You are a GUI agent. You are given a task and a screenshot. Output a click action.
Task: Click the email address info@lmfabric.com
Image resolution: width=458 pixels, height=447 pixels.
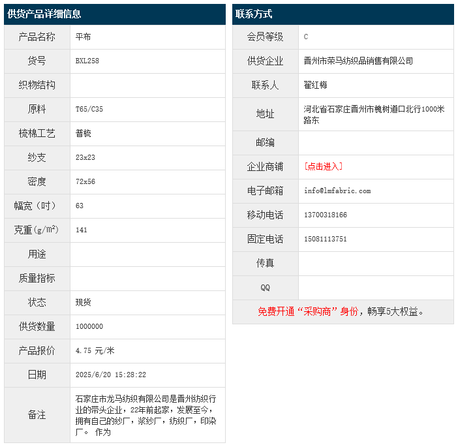pos(337,191)
